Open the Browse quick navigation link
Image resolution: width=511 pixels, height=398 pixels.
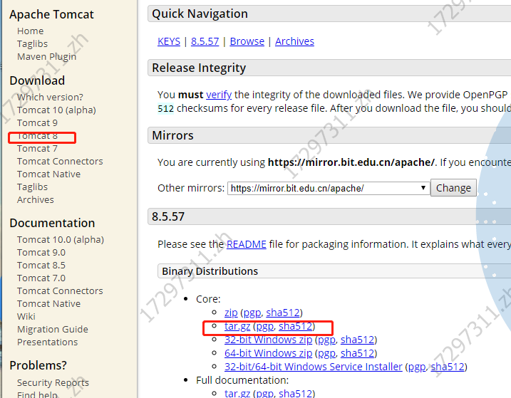[247, 41]
